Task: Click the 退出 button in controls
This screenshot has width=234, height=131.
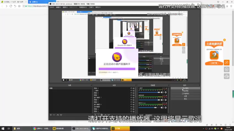Action: [185, 99]
